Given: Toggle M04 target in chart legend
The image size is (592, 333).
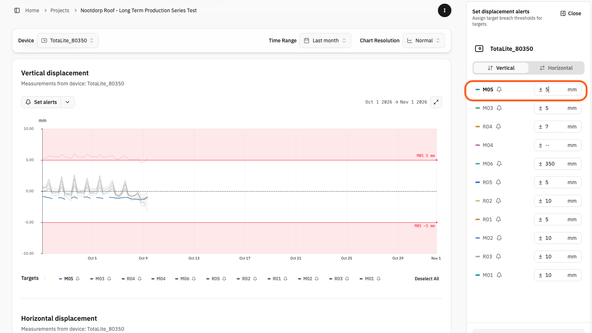Looking at the screenshot, I should pos(158,279).
